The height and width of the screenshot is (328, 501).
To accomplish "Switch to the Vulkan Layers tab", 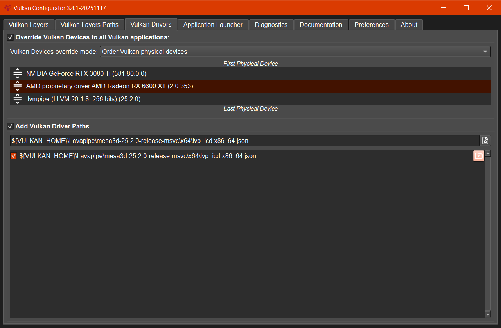I will (x=29, y=25).
